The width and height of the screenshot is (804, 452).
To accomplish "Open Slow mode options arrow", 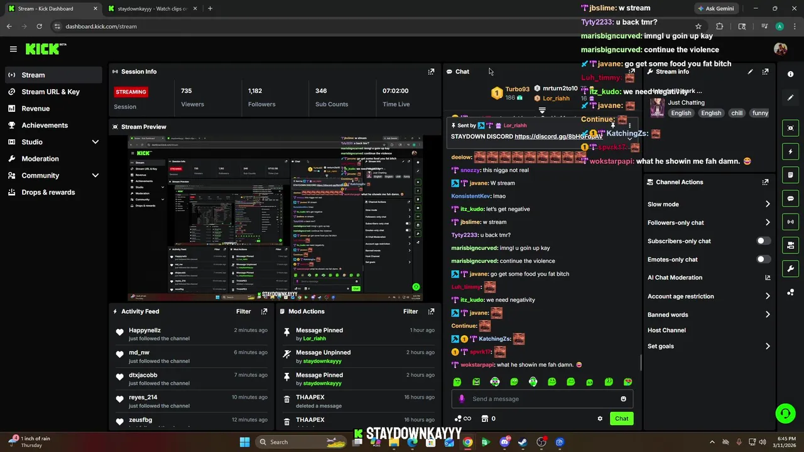I will (768, 204).
